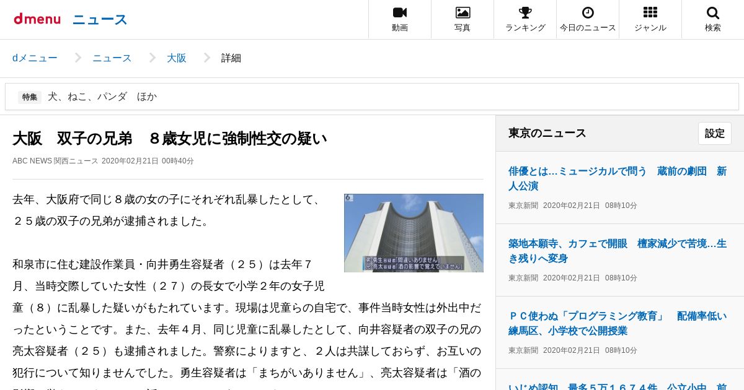
Task: Select dメニュー breadcrumb link
Action: click(x=35, y=58)
